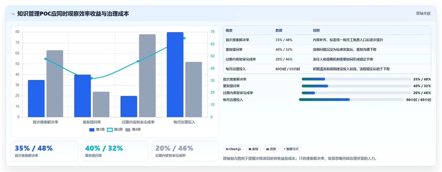Click the 双轴关联 label in header
This screenshot has height=172, width=442.
click(x=423, y=13)
